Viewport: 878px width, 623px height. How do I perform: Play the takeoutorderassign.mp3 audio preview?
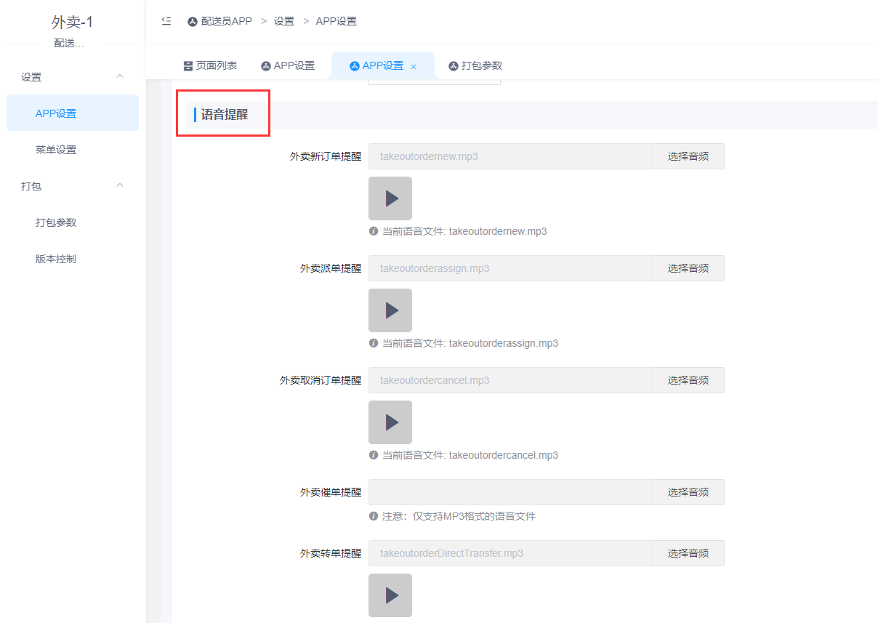pyautogui.click(x=390, y=310)
